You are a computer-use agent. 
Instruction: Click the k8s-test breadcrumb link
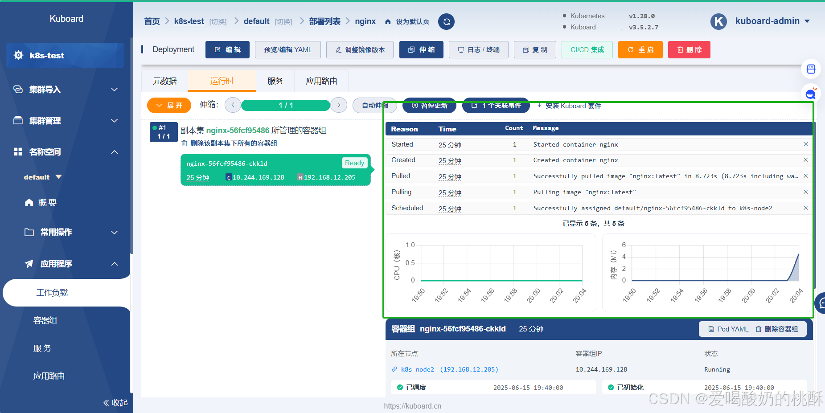click(x=189, y=21)
